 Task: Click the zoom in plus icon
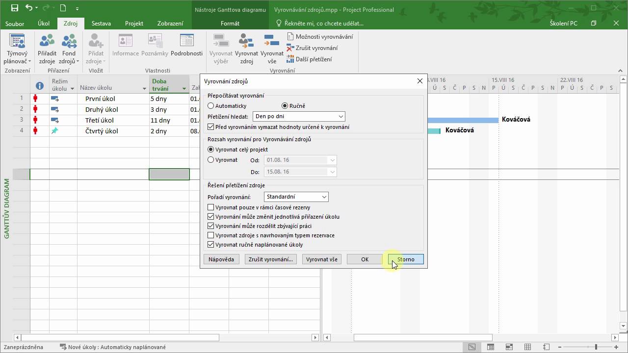click(x=616, y=347)
